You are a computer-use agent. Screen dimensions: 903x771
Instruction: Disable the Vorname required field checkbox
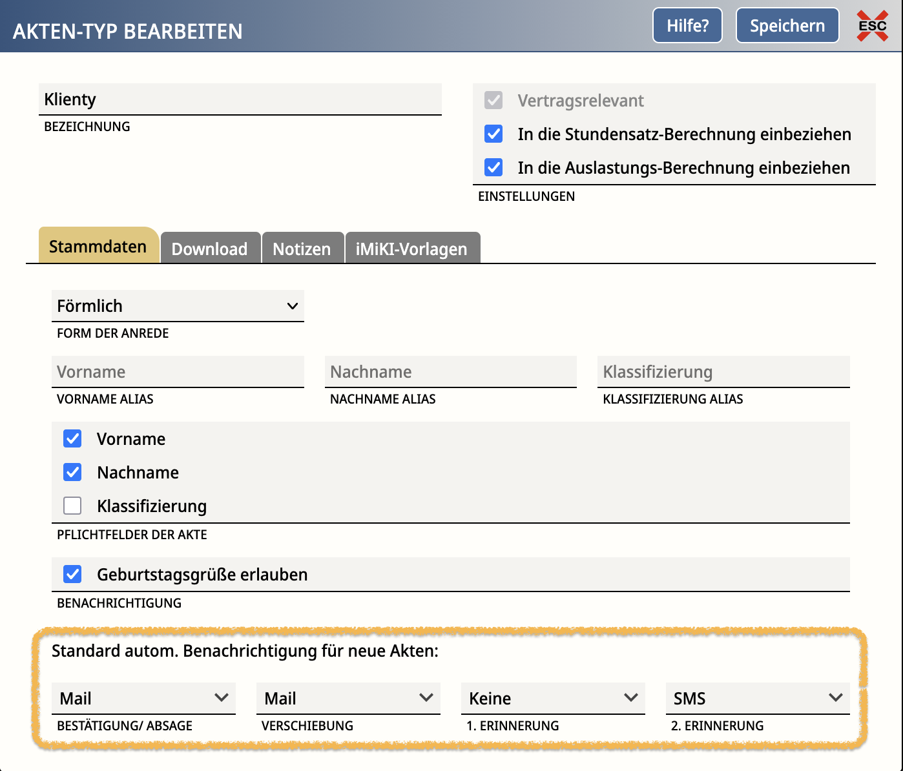click(72, 439)
